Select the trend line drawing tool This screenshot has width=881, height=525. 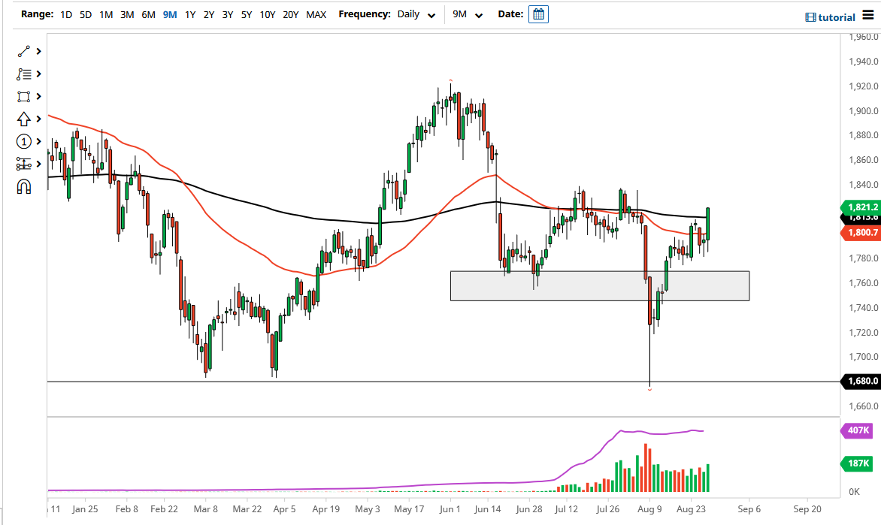[23, 51]
